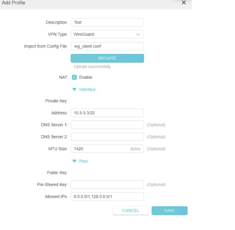Click the 'bytes' unit text in MTU field
The image size is (235, 230).
point(135,149)
